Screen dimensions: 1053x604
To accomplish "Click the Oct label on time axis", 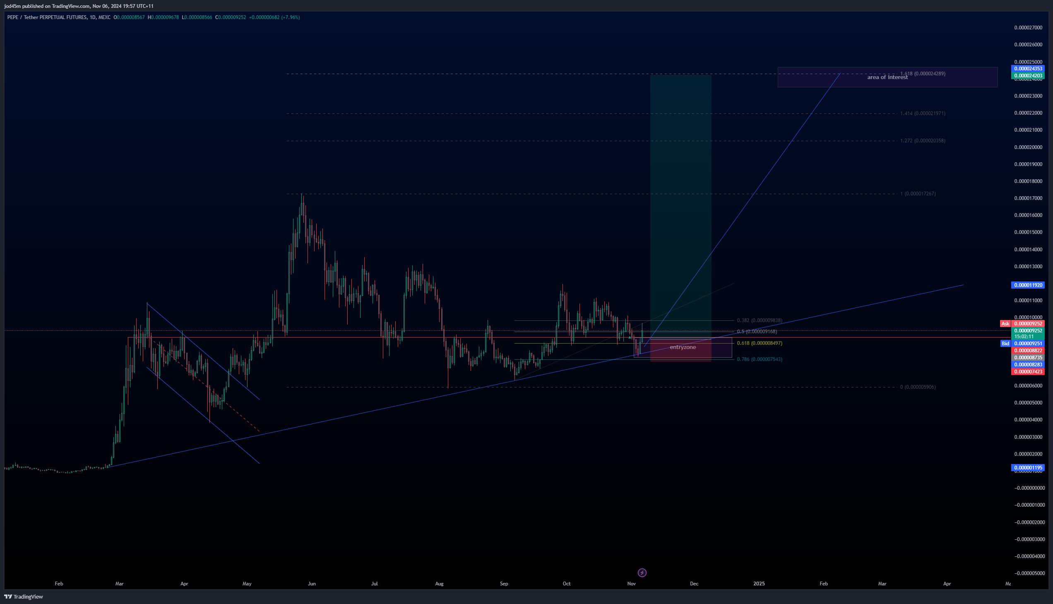I will 567,584.
